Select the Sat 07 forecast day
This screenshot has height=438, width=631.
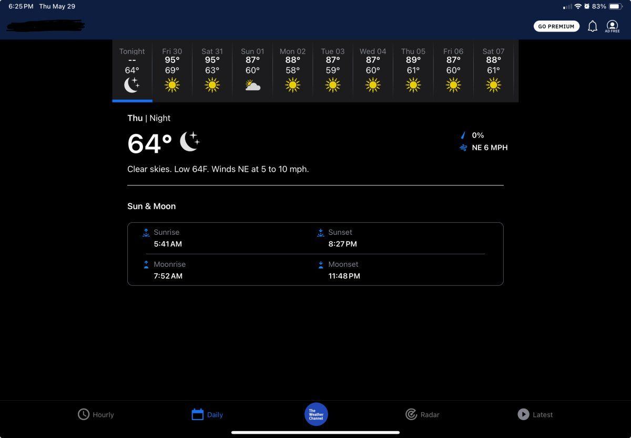coord(493,70)
